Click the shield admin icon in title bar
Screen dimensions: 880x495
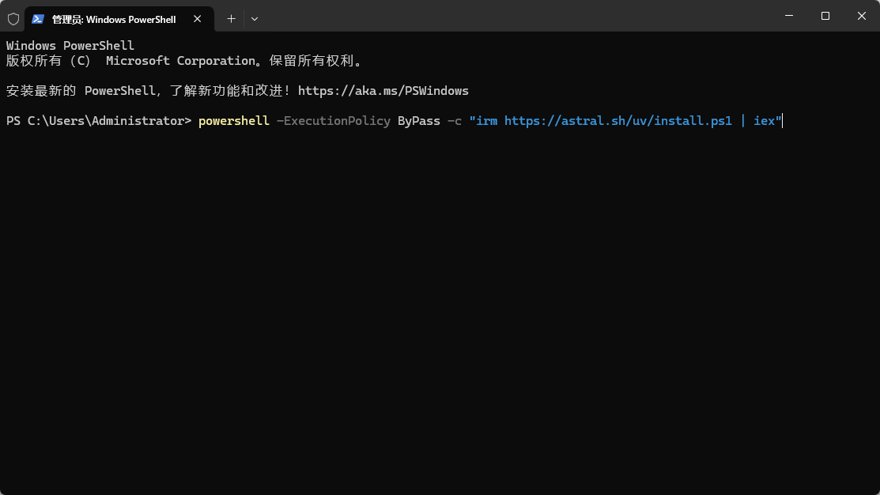[13, 19]
